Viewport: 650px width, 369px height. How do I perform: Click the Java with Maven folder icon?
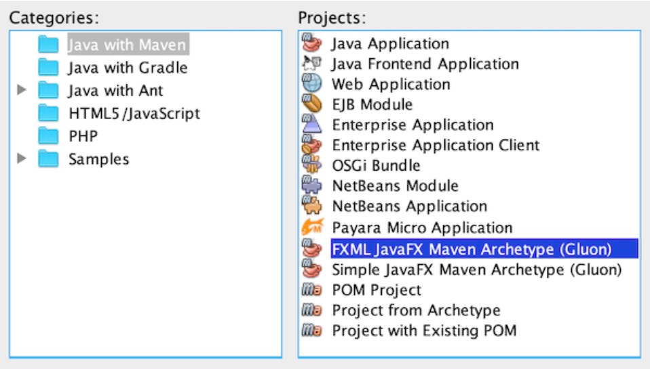(48, 44)
